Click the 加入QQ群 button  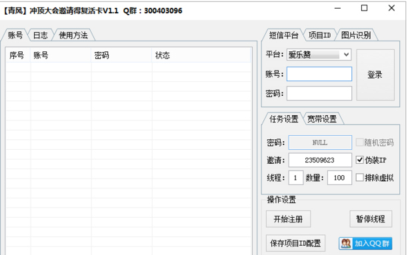365,244
